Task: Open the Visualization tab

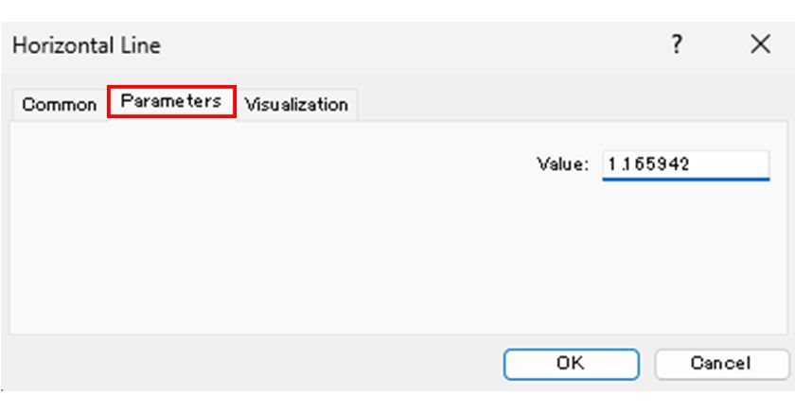Action: click(x=296, y=104)
